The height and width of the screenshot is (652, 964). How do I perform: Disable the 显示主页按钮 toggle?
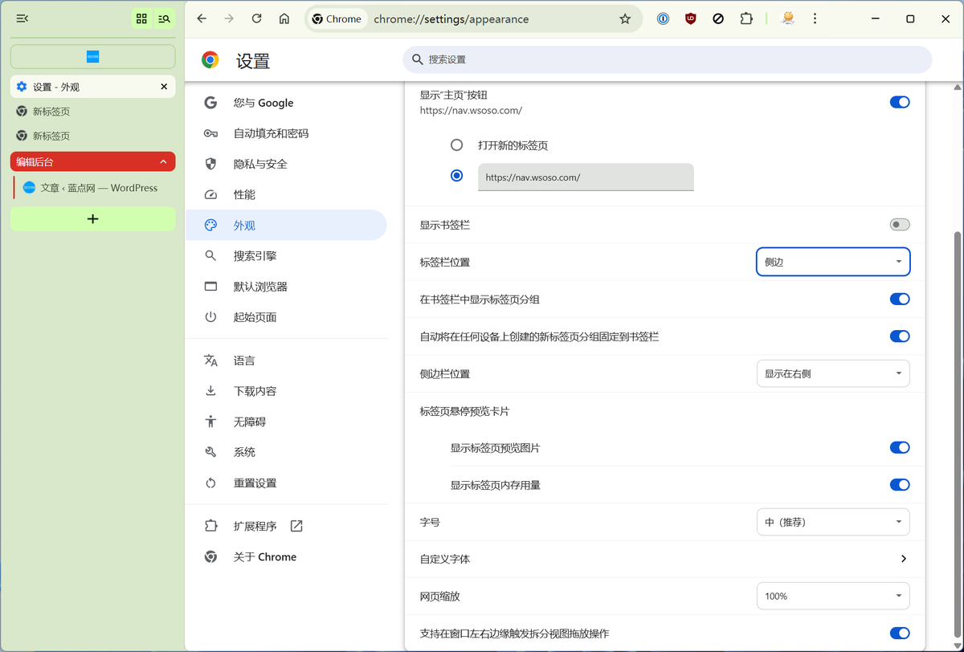(900, 102)
